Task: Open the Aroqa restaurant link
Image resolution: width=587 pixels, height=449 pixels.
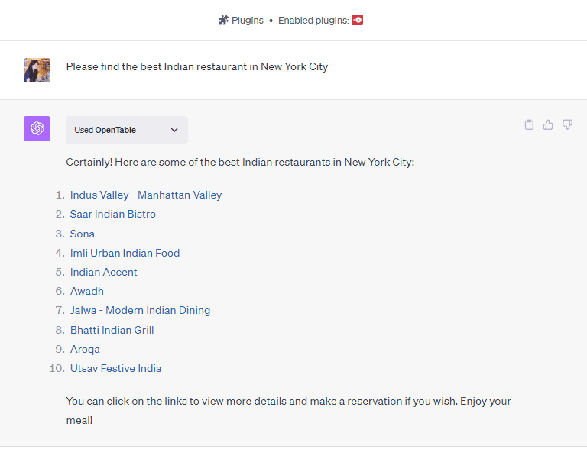Action: (x=85, y=349)
